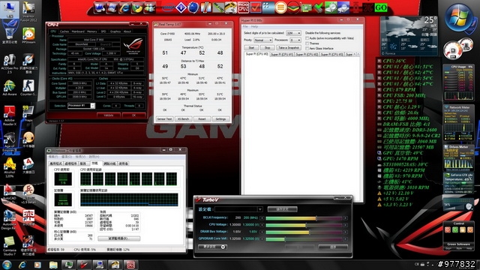This screenshot has width=480, height=270.
Task: Check the Themes option in Hyper PI
Action: coord(307,43)
